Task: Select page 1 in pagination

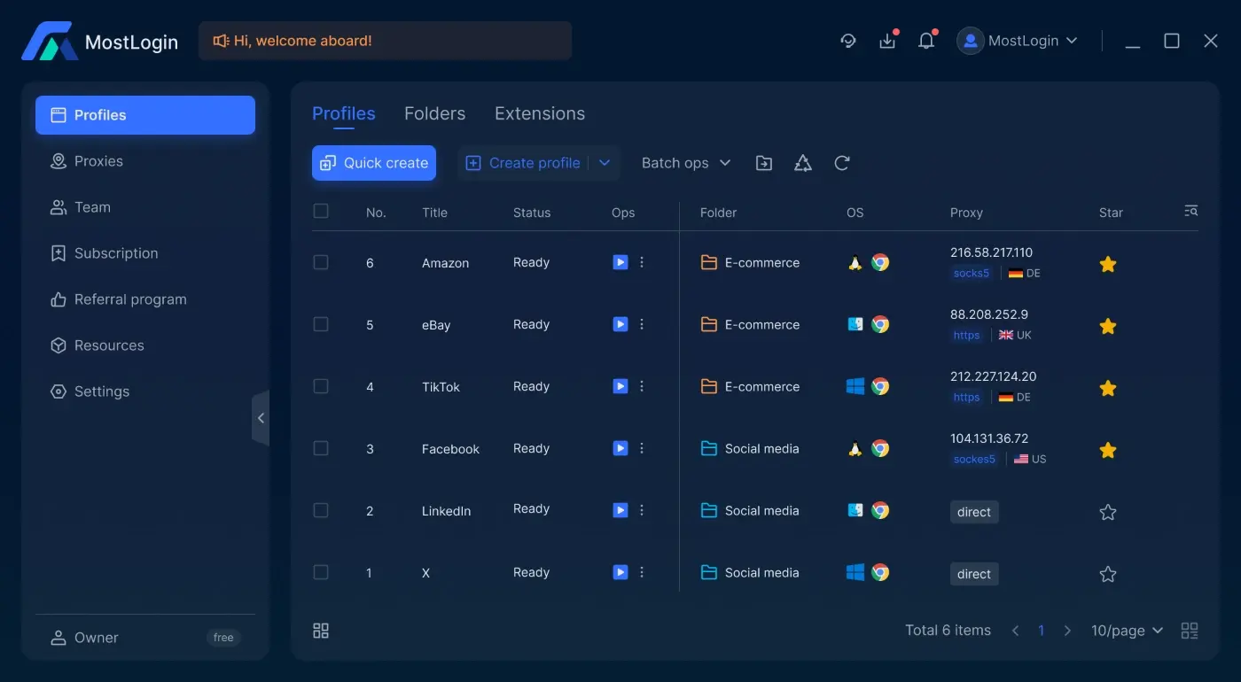Action: point(1041,631)
